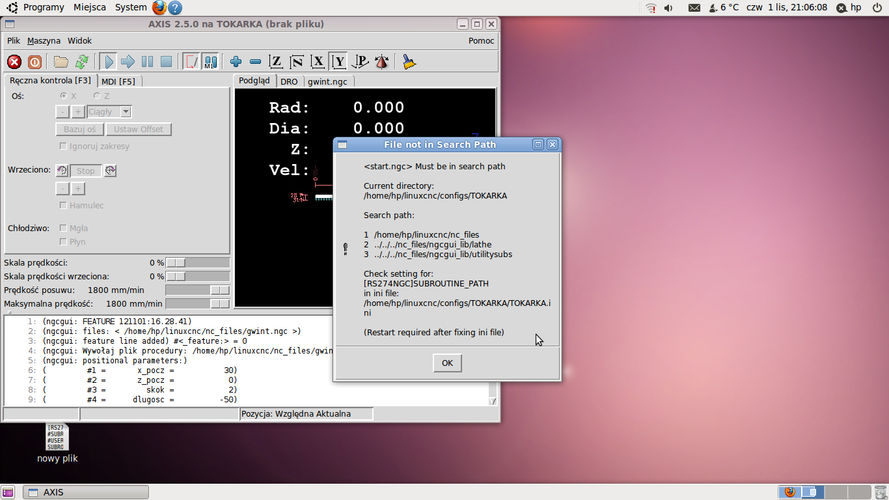This screenshot has width=889, height=500.
Task: Start spindle clockwise icon right of Stop
Action: [x=110, y=171]
